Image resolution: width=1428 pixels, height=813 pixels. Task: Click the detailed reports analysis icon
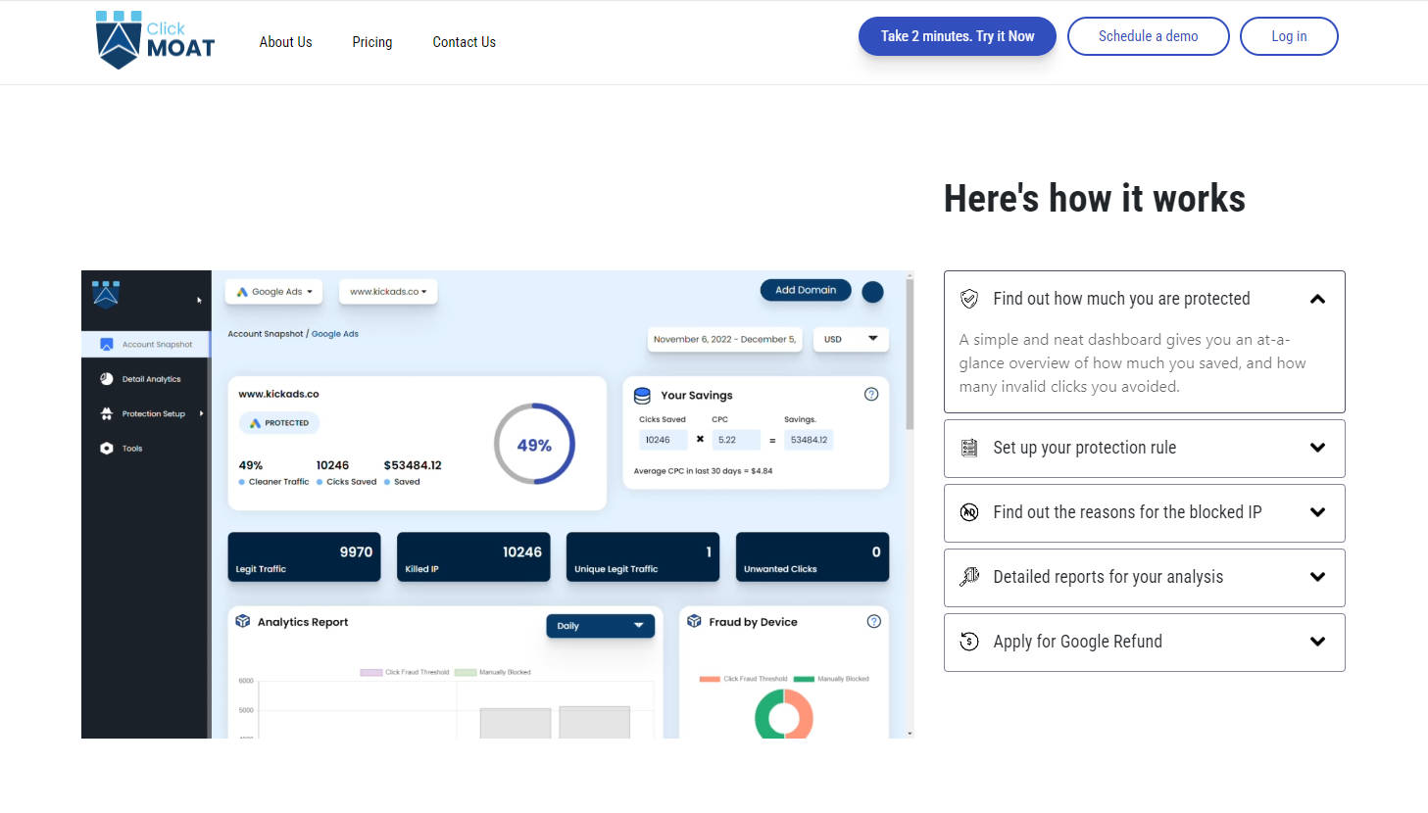pos(969,577)
